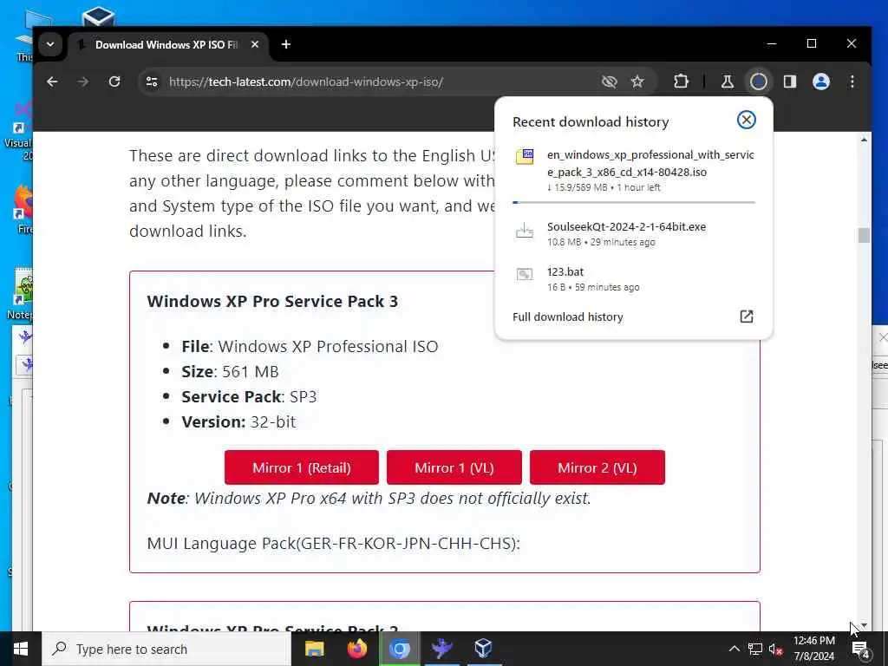Click the SoulseekQt installer file icon
This screenshot has height=666, width=888.
click(525, 231)
